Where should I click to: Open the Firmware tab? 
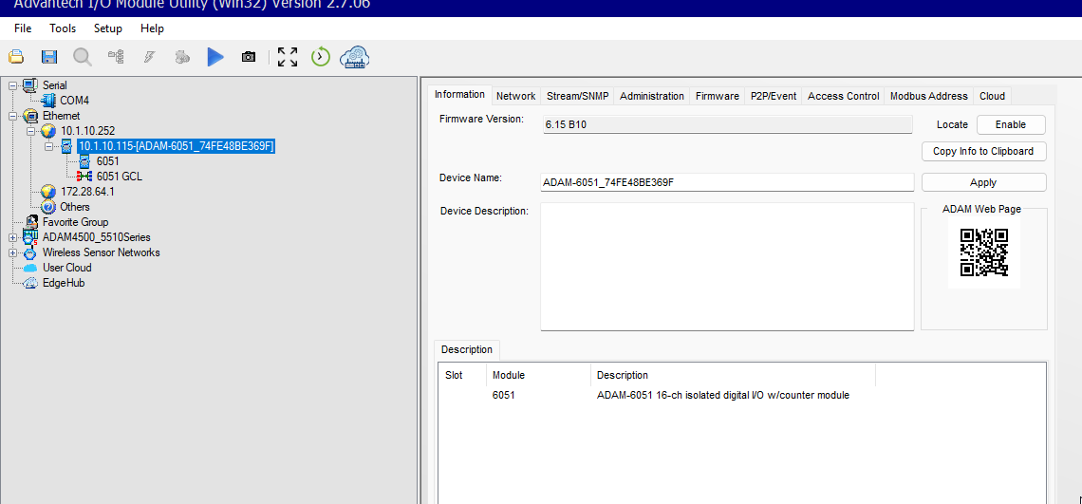click(x=717, y=96)
